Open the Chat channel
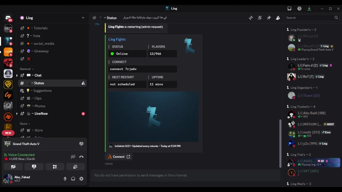Viewport: 342px width, 192px height. pos(52,75)
